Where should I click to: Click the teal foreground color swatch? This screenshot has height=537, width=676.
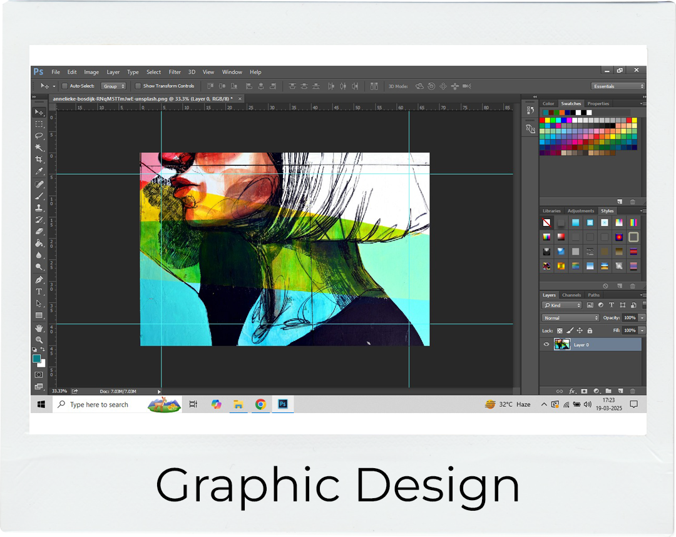[37, 359]
